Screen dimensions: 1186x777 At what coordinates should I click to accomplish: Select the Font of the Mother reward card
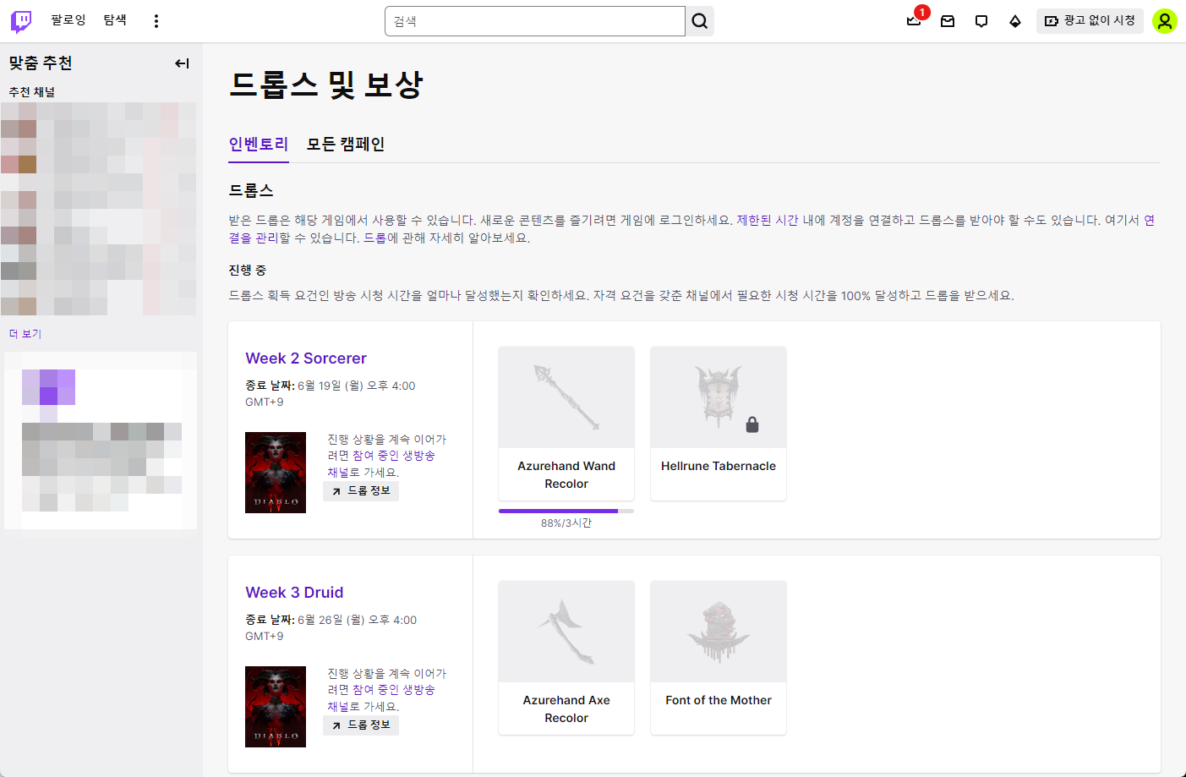719,658
